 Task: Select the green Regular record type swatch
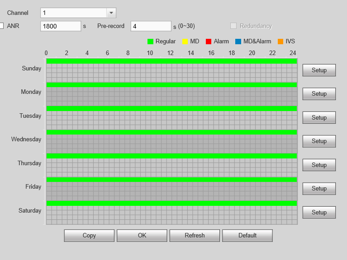pos(151,42)
